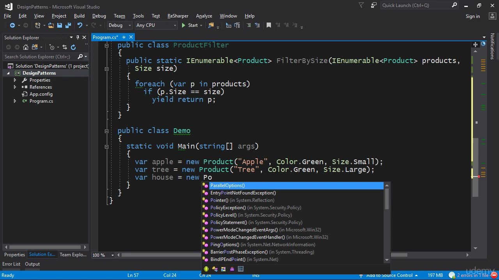Viewport: 499px width, 280px height.
Task: Select the Navigate Backward icon
Action: [13, 25]
